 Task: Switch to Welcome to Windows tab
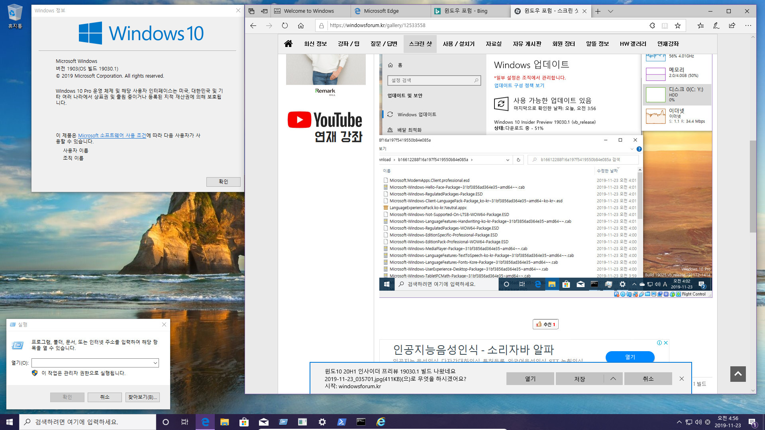311,11
